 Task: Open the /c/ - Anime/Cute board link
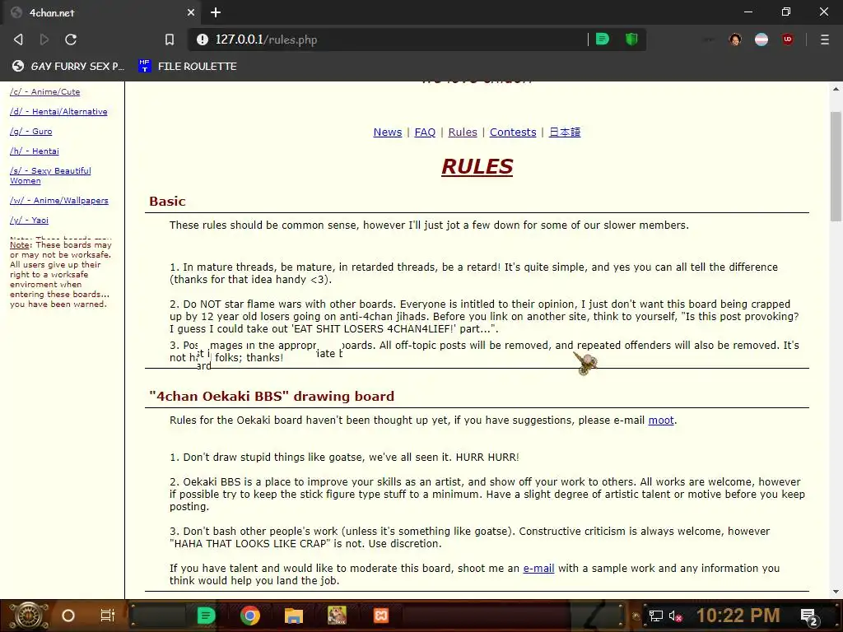tap(44, 92)
